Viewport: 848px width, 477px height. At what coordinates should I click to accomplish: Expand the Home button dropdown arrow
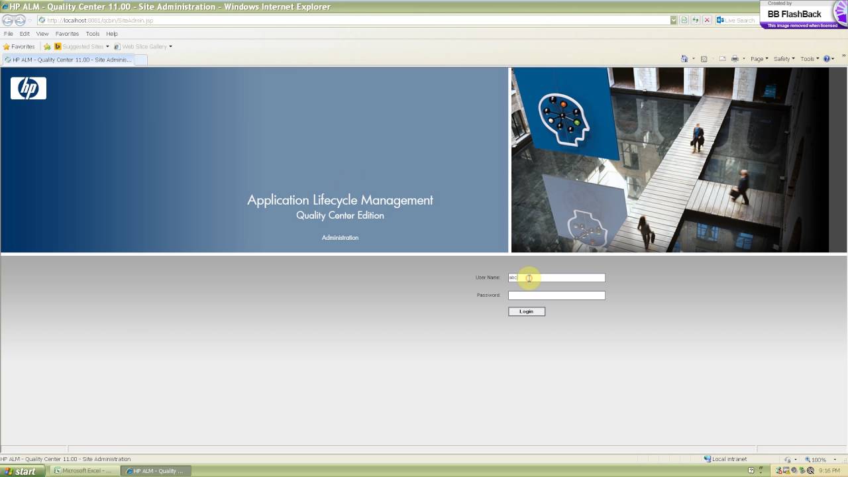pyautogui.click(x=694, y=59)
